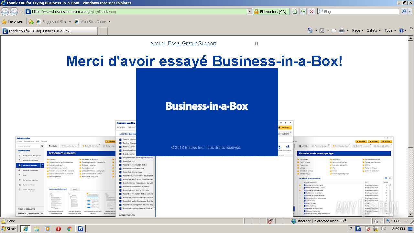Follow the Accueil link
Image resolution: width=414 pixels, height=233 pixels.
pyautogui.click(x=158, y=44)
